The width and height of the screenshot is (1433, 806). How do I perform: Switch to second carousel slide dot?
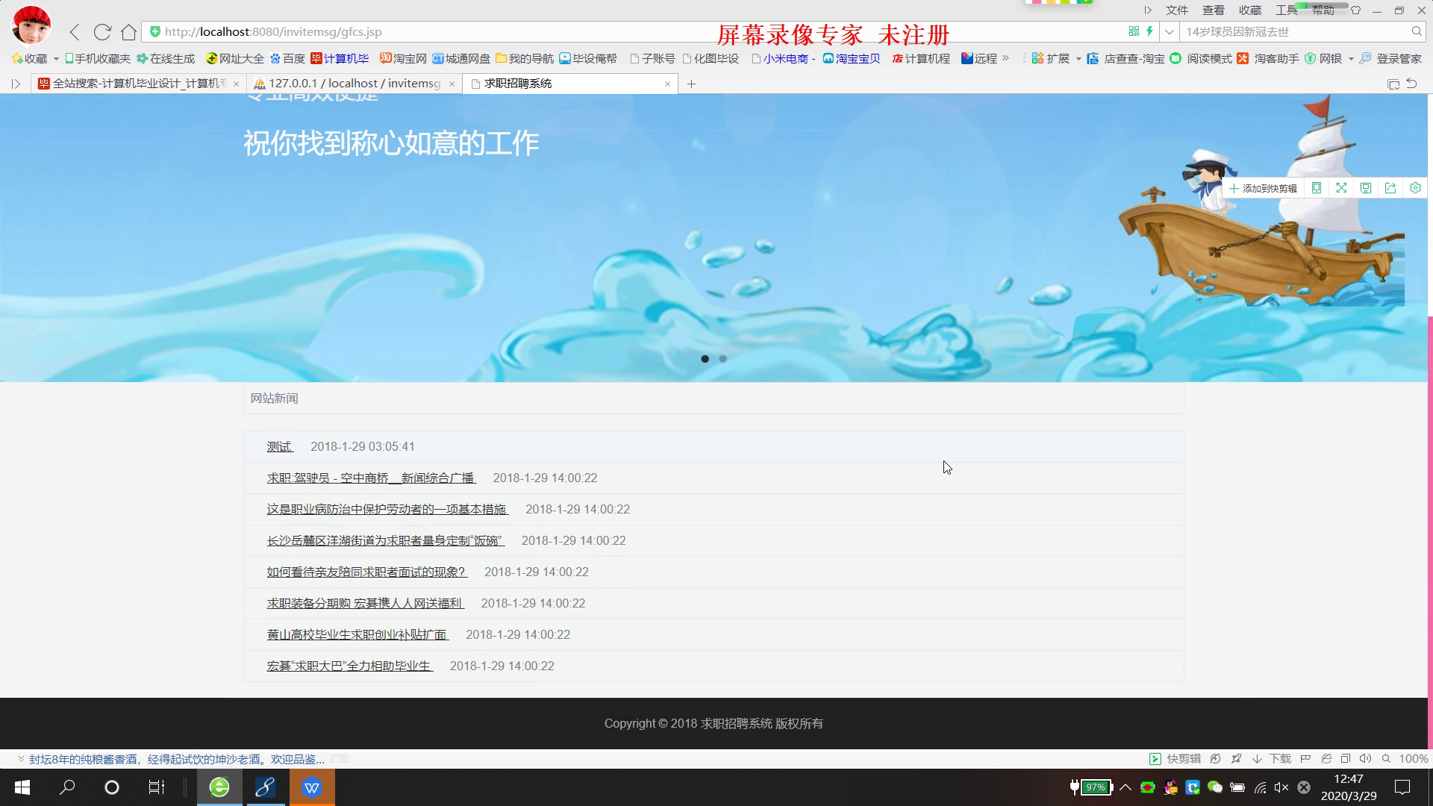pos(722,359)
